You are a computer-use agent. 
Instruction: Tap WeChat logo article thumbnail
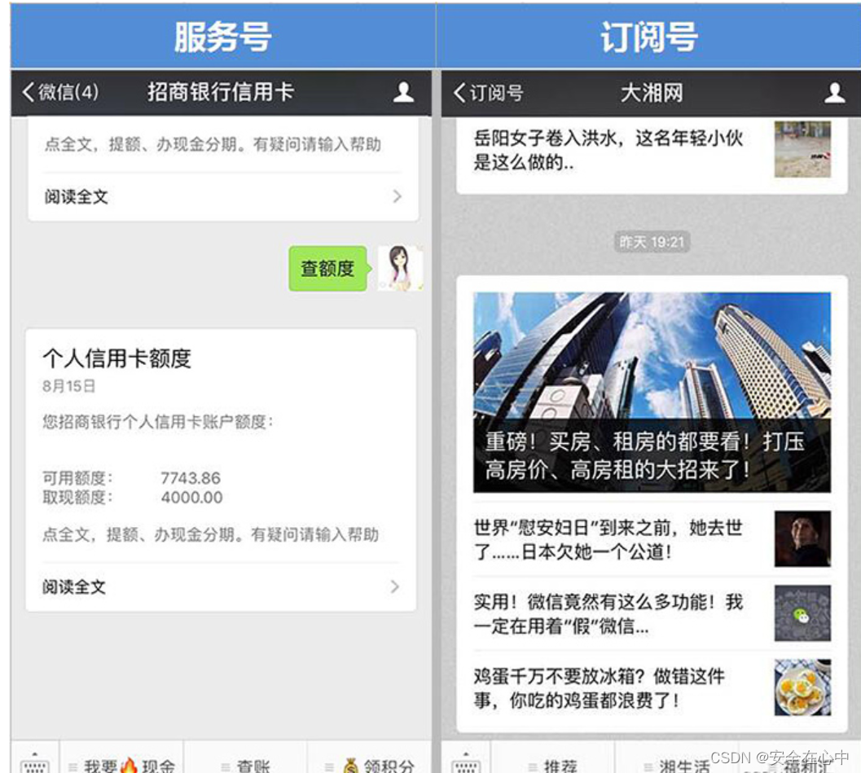coord(802,613)
